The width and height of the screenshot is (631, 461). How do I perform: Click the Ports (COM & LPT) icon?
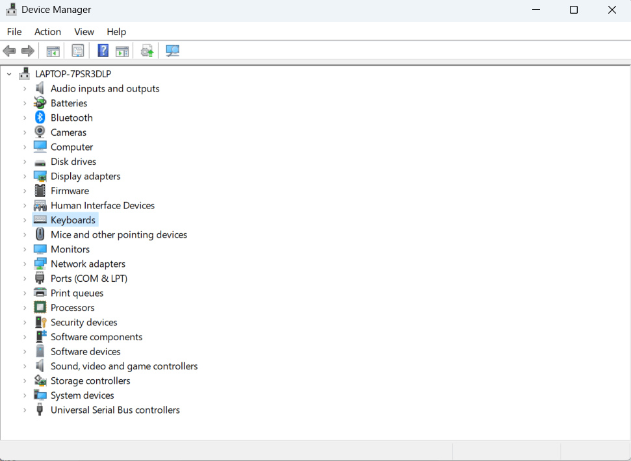pos(40,278)
